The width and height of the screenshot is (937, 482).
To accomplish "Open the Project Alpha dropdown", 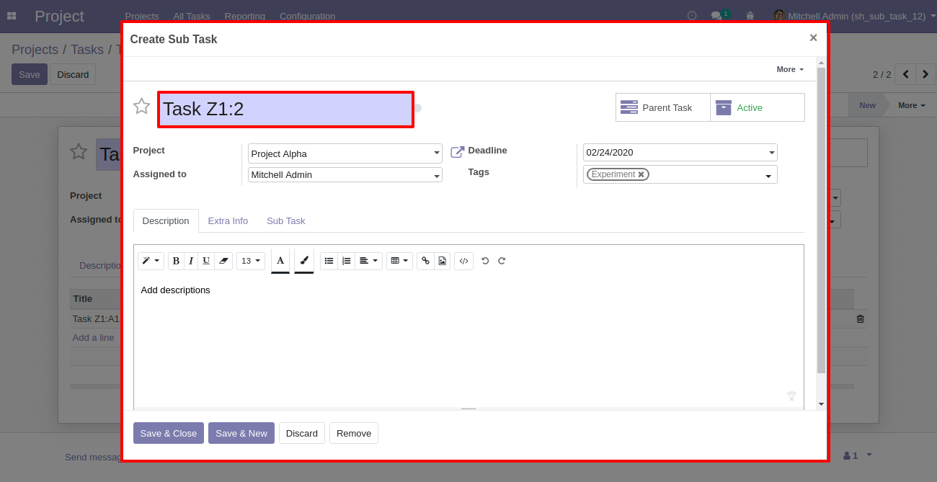I will click(x=345, y=153).
